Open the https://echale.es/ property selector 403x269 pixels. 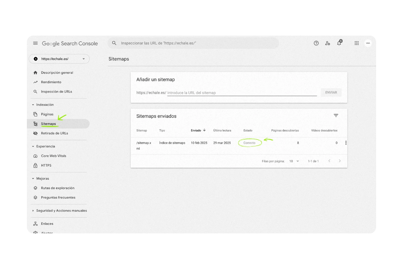pyautogui.click(x=59, y=59)
